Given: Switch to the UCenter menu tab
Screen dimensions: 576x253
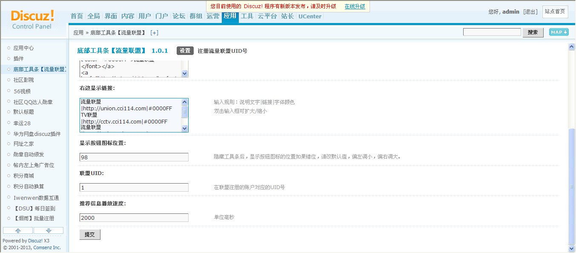Looking at the screenshot, I should [x=309, y=16].
